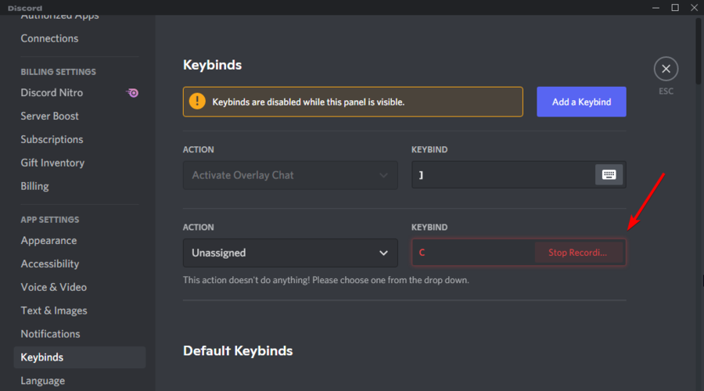
Task: Click 'This action doesn't do anything' hint text
Action: click(325, 280)
